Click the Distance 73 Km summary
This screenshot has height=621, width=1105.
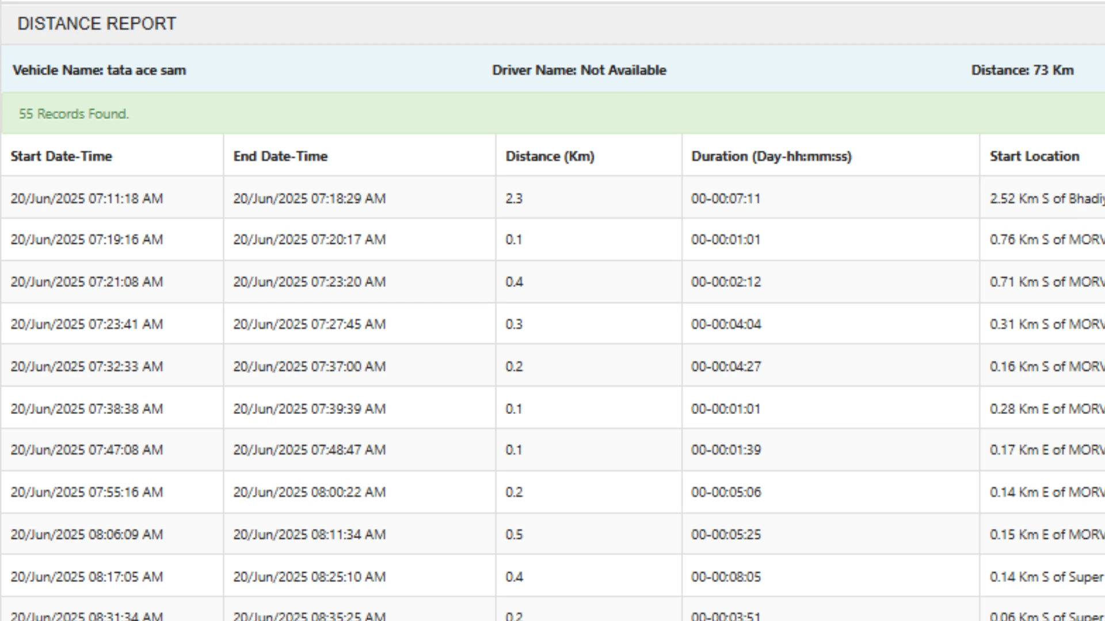[1022, 70]
